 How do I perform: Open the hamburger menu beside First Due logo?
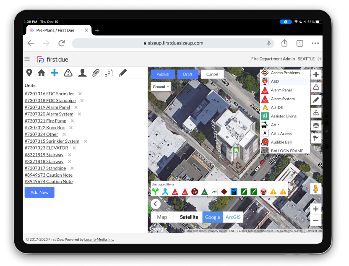[x=27, y=59]
